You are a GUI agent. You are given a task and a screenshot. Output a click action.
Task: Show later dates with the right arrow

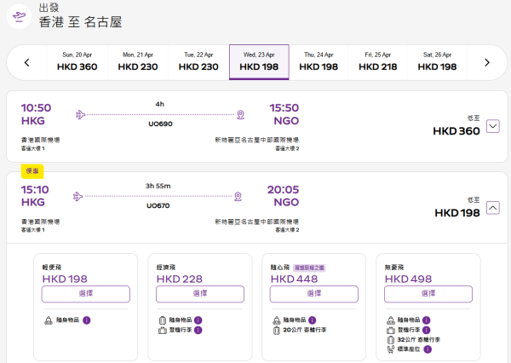(487, 62)
